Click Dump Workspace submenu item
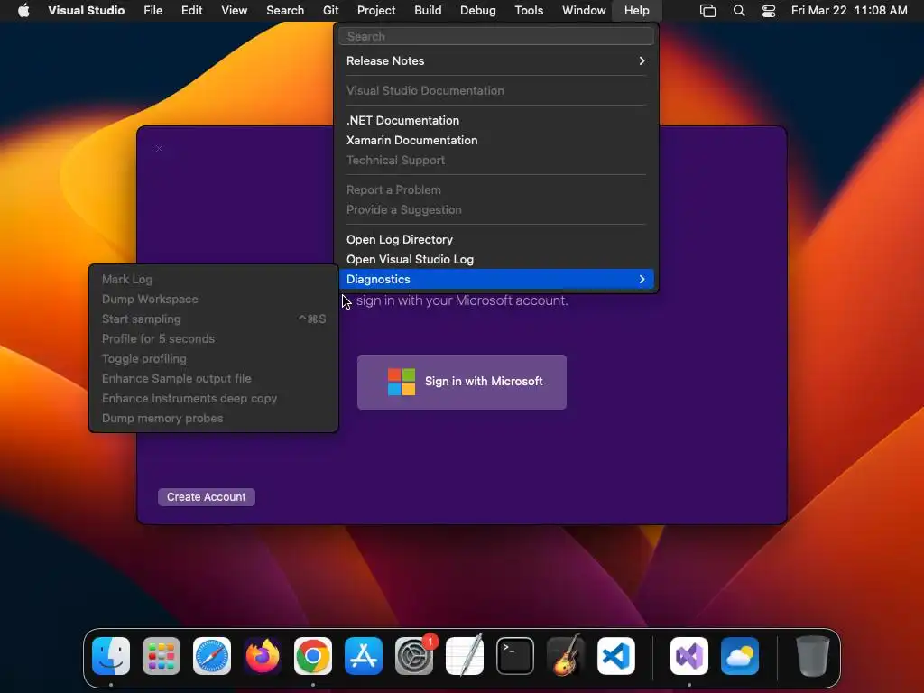The height and width of the screenshot is (693, 924). 213,300
